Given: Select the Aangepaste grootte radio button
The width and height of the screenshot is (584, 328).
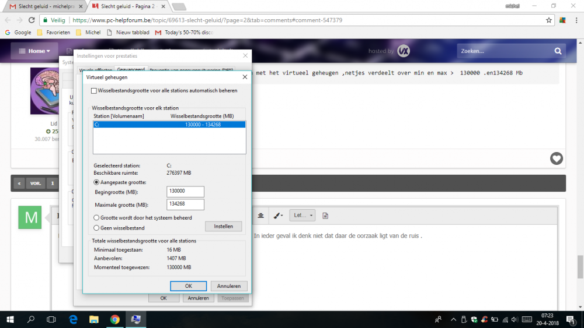Looking at the screenshot, I should coord(96,182).
